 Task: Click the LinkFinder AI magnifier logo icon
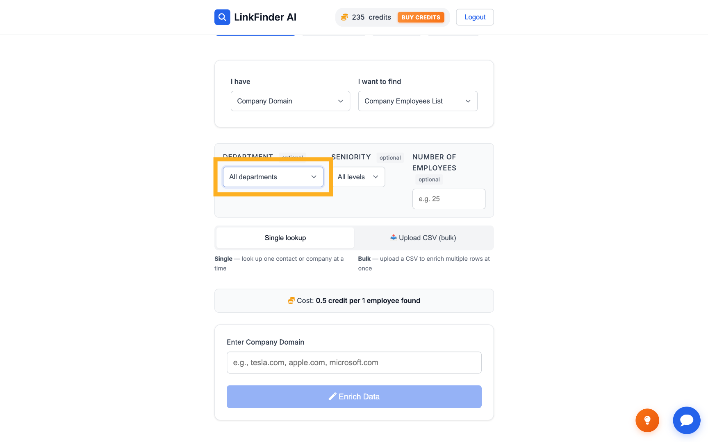tap(222, 17)
